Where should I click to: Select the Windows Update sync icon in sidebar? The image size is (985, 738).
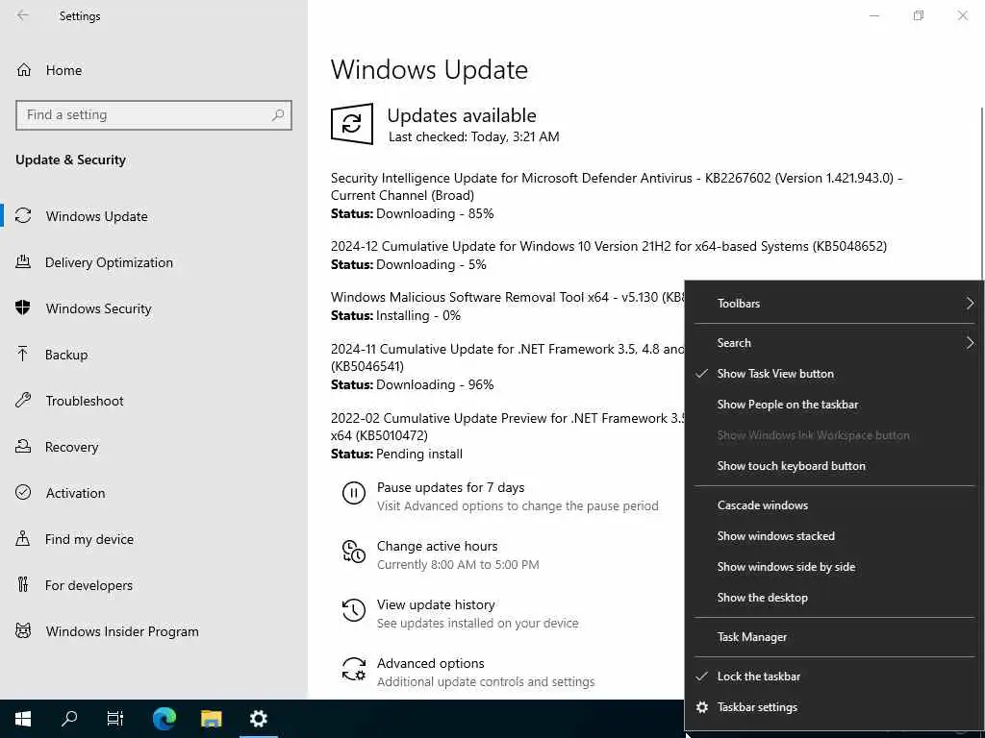(23, 216)
